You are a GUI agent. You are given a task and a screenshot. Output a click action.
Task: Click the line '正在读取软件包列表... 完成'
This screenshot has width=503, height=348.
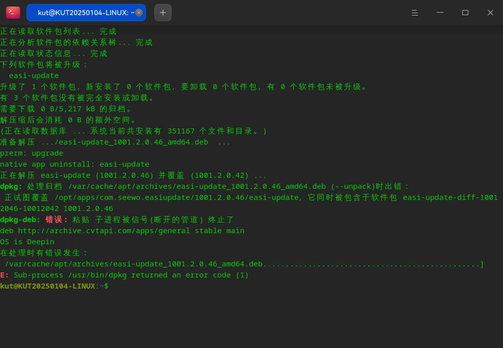tap(58, 31)
